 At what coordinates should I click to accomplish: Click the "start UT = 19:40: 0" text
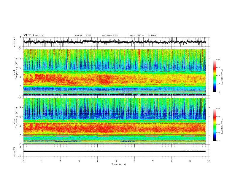click(143, 35)
